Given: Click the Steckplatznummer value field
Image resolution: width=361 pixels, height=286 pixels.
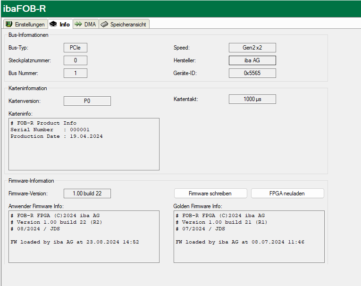Looking at the screenshot, I should point(76,60).
